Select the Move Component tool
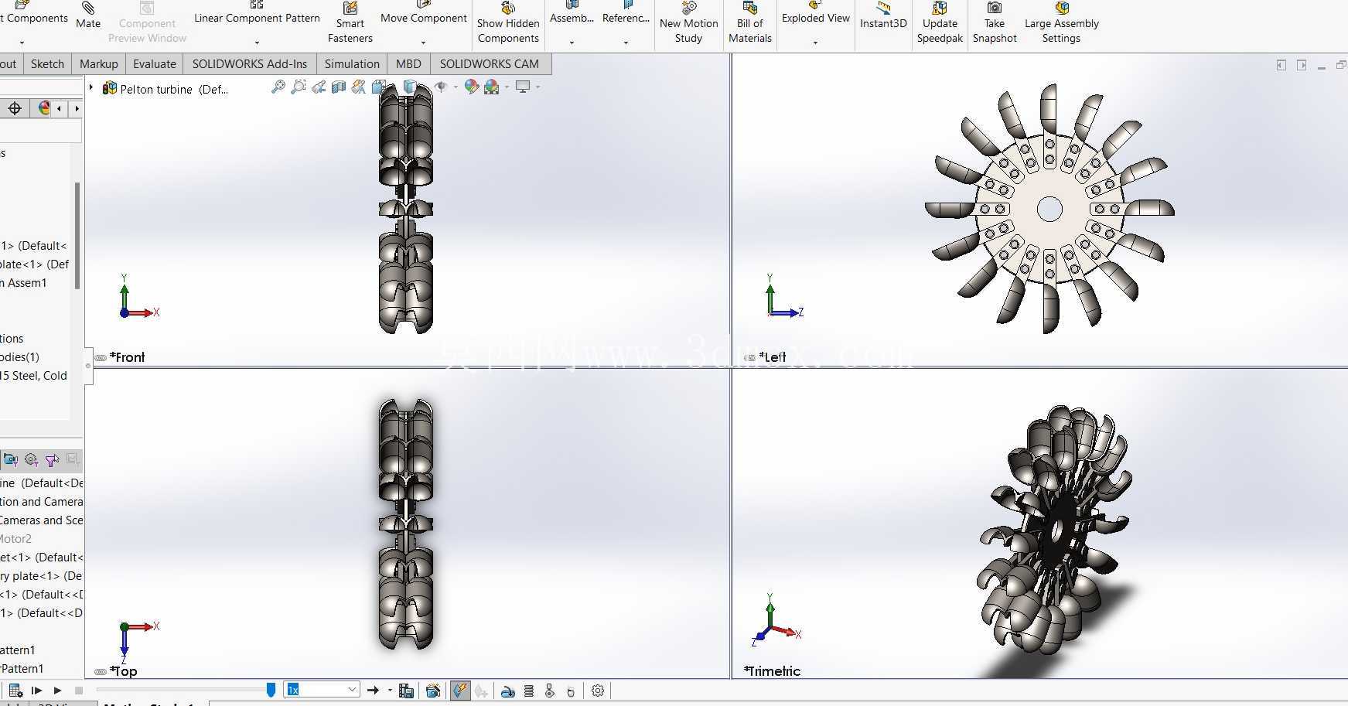The width and height of the screenshot is (1348, 706). point(424,18)
